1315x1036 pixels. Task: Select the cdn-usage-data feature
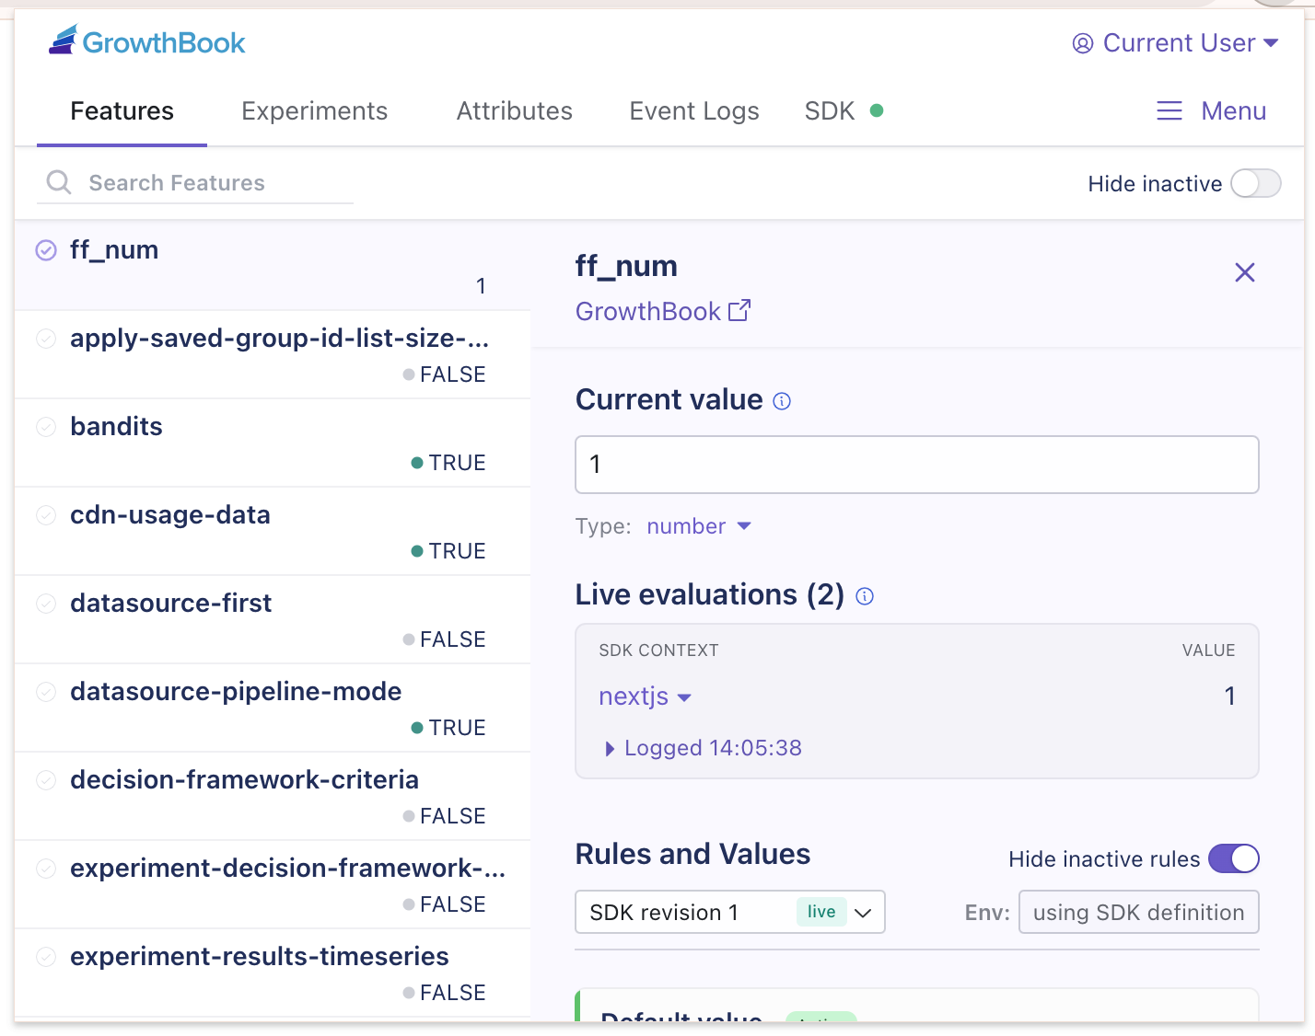tap(273, 532)
